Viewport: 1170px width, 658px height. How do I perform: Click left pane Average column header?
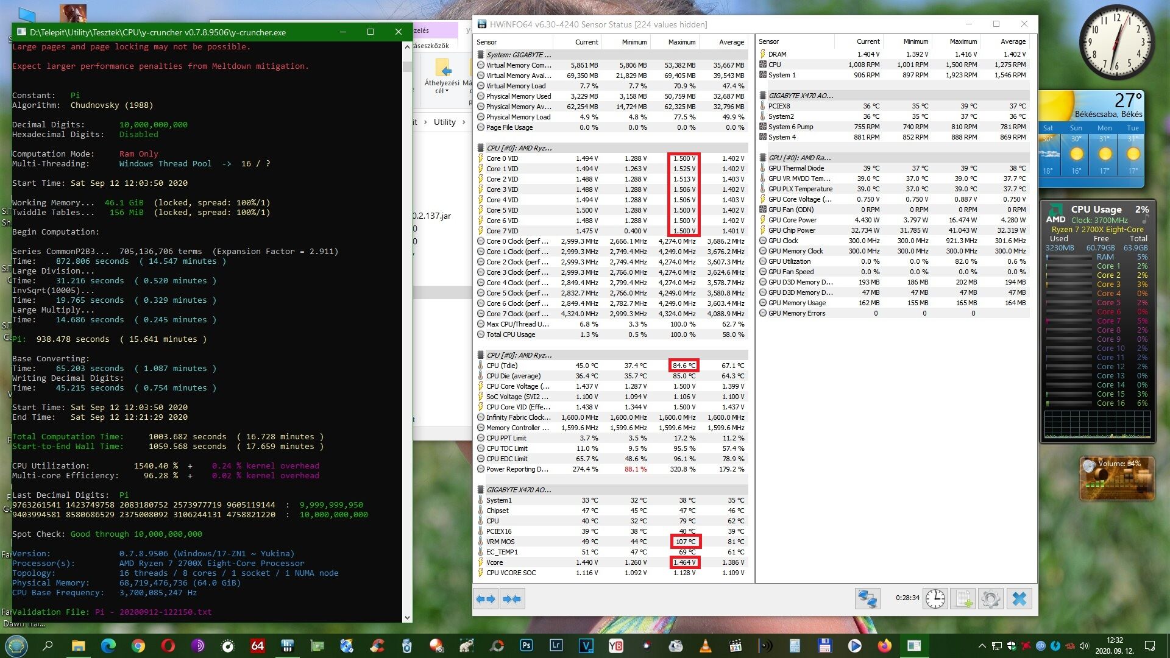point(723,42)
